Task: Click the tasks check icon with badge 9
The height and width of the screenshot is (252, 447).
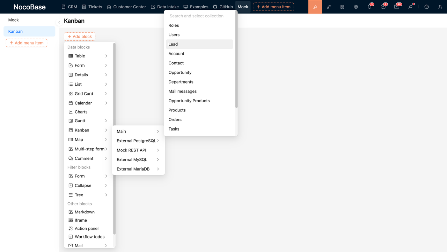Action: click(383, 7)
